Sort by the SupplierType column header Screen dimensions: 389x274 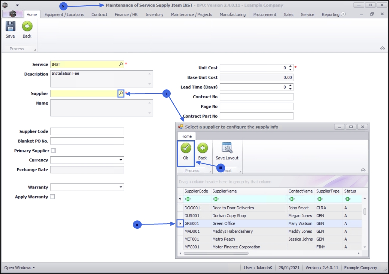pyautogui.click(x=329, y=191)
